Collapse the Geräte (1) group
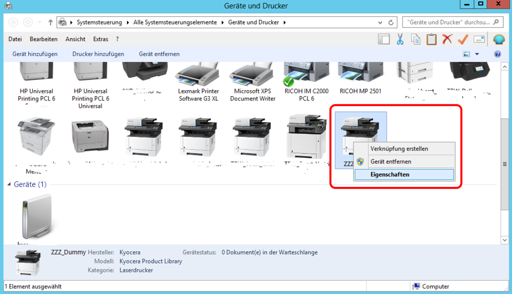The width and height of the screenshot is (512, 294). click(x=9, y=184)
